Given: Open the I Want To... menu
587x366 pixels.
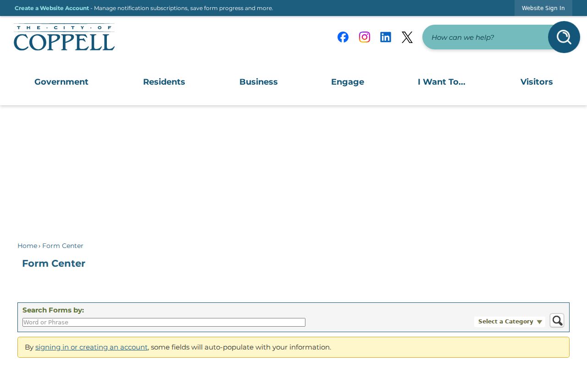Looking at the screenshot, I should (442, 82).
